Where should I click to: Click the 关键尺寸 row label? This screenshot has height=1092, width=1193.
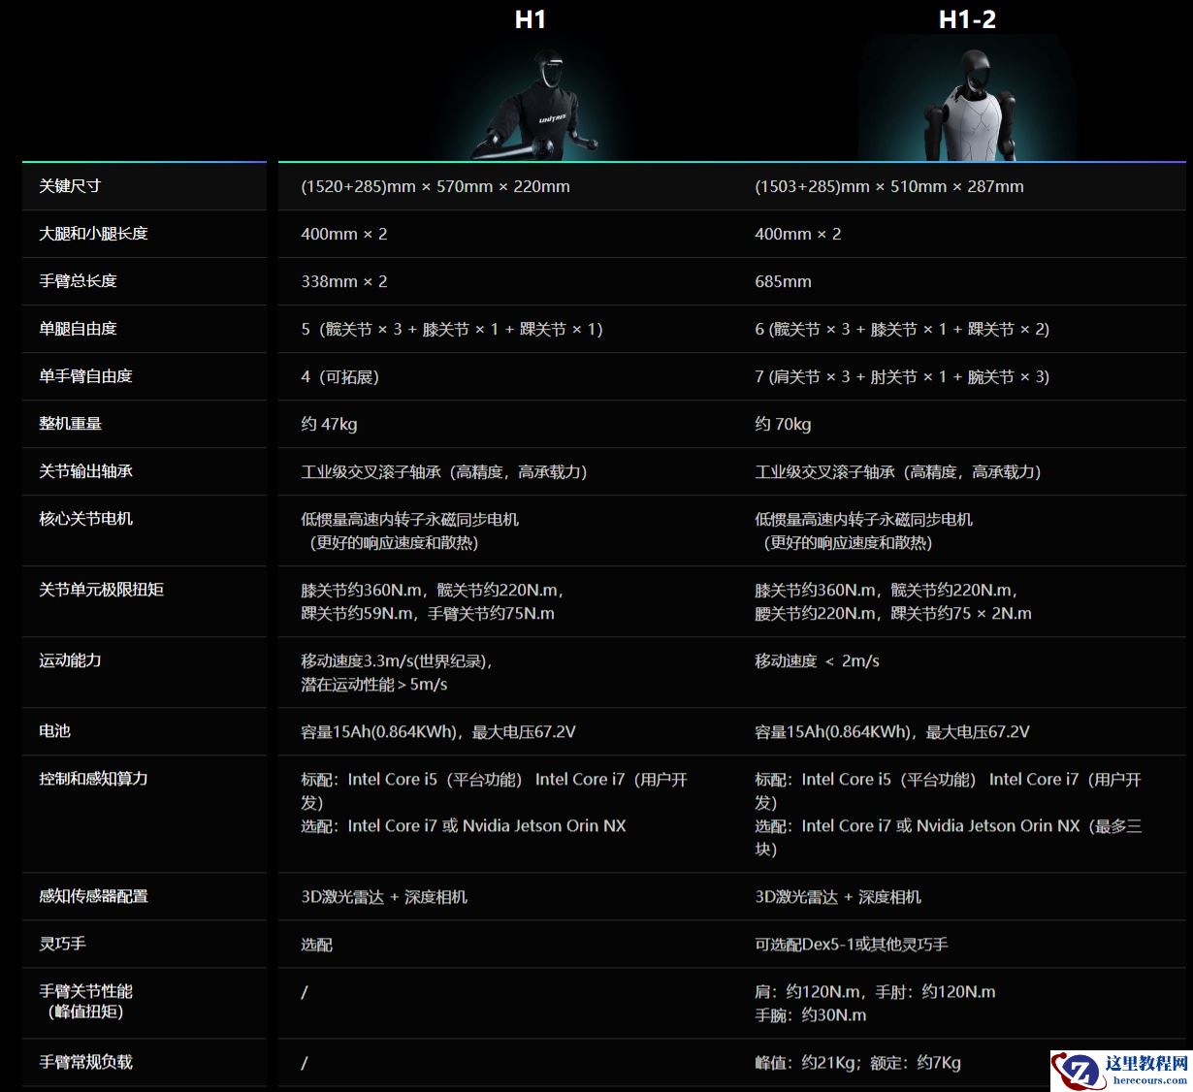point(70,186)
